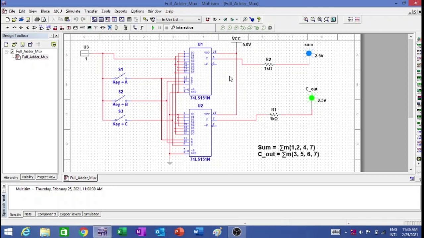Click Open file icon in Design Toolbox
Screen dimensions: 424x238
(14, 44)
